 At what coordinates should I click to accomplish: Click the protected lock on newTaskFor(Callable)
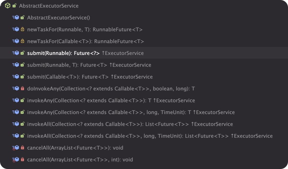tap(22, 41)
